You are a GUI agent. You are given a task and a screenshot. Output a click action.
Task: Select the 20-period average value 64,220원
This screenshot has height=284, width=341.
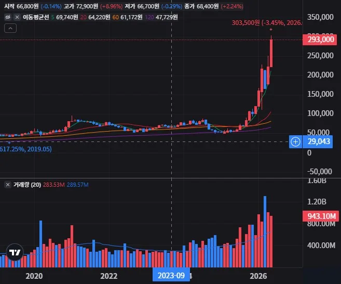96,17
